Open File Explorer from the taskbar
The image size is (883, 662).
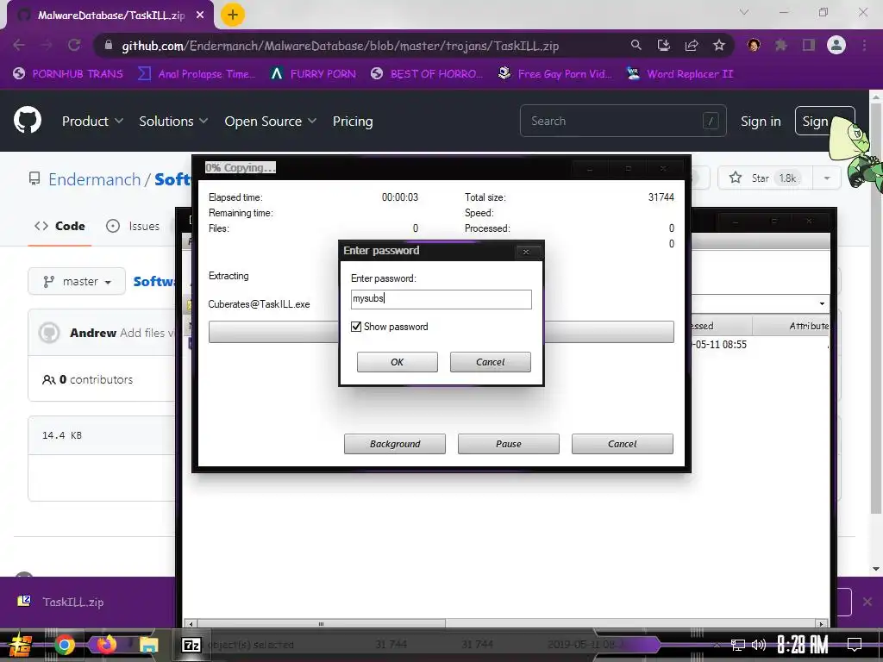click(148, 645)
